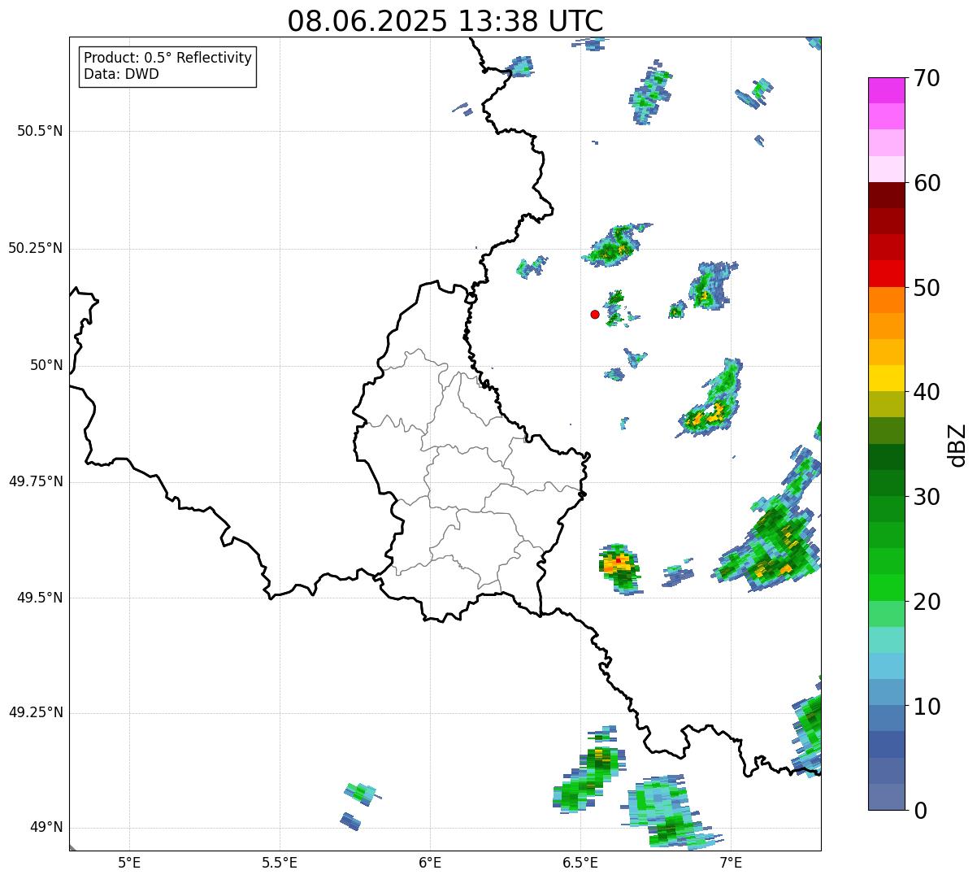Image resolution: width=977 pixels, height=879 pixels.
Task: Click the dBZ colorbar axis label
Action: (958, 444)
